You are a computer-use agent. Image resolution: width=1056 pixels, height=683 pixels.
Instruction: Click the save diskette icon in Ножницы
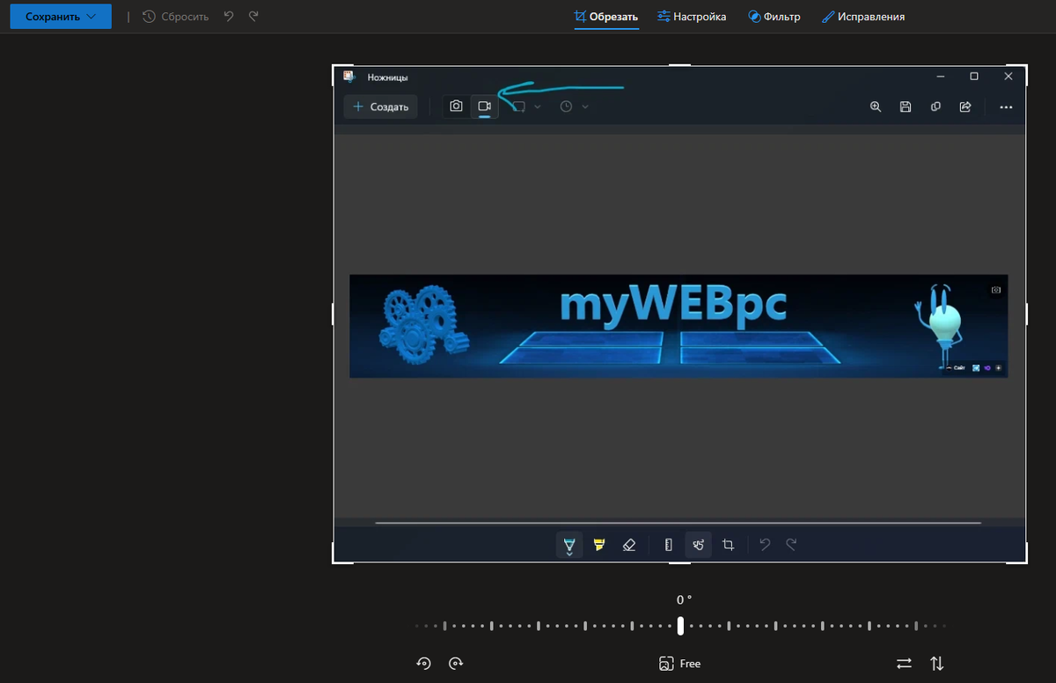coord(906,106)
